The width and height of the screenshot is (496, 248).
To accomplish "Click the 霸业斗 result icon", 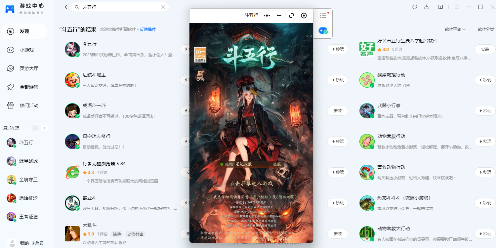I will click(72, 203).
